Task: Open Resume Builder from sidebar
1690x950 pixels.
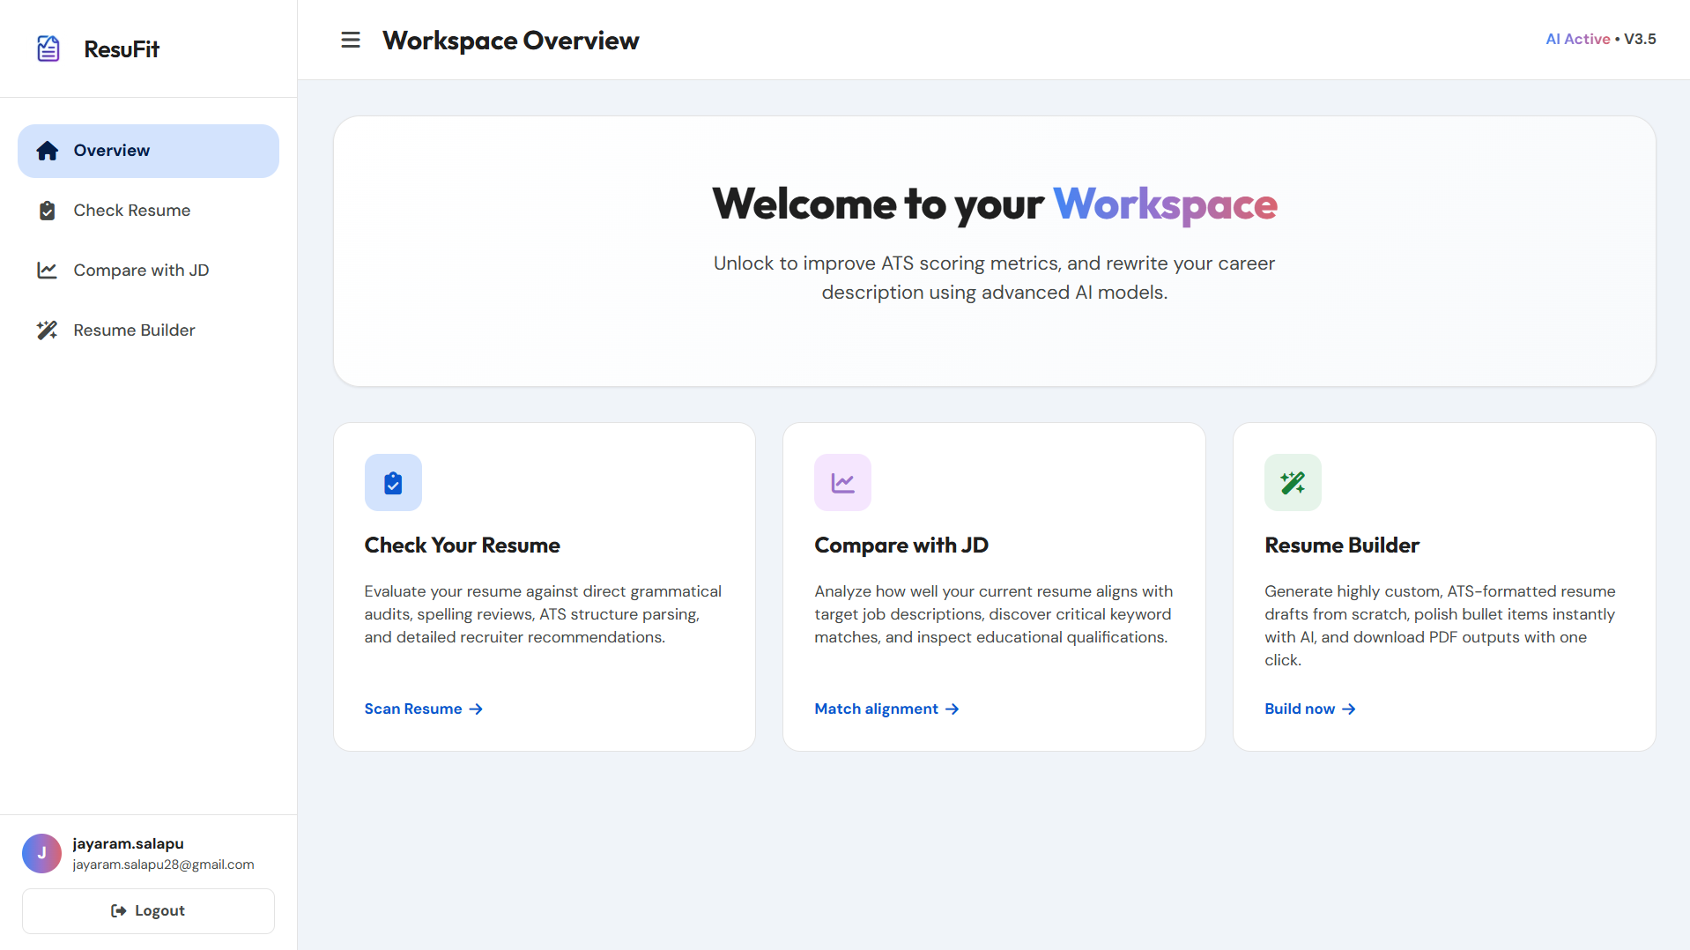Action: point(148,330)
